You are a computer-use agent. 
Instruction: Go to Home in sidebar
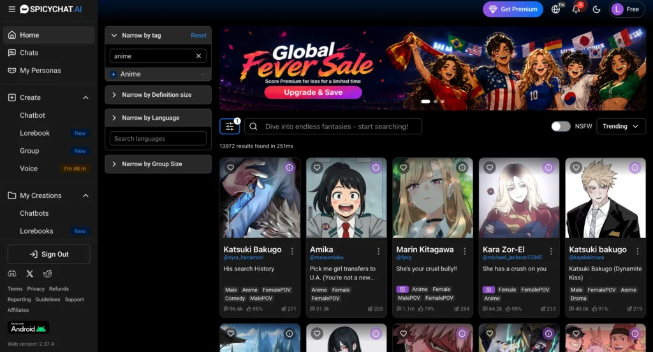pos(48,35)
